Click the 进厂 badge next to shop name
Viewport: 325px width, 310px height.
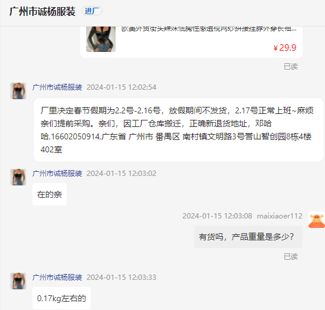92,11
